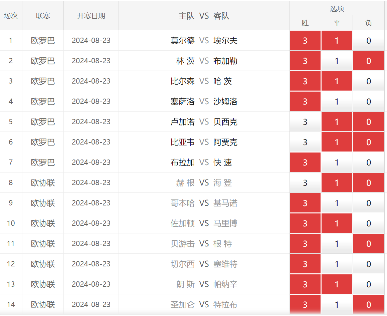Toggle win option 3 for 比尔森 VS 哈茨
Image resolution: width=387 pixels, height=316 pixels.
pyautogui.click(x=305, y=81)
